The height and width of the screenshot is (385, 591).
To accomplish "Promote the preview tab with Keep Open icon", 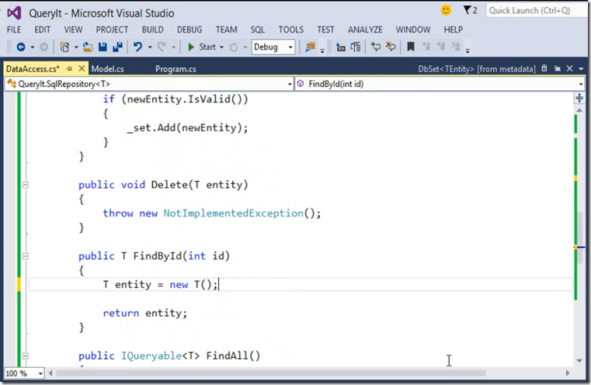I will (557, 68).
